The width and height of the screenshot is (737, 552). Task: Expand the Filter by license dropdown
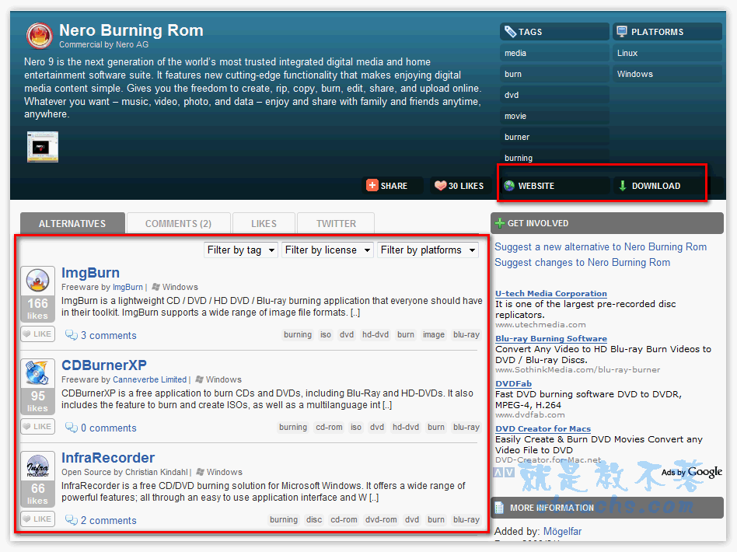coord(327,250)
